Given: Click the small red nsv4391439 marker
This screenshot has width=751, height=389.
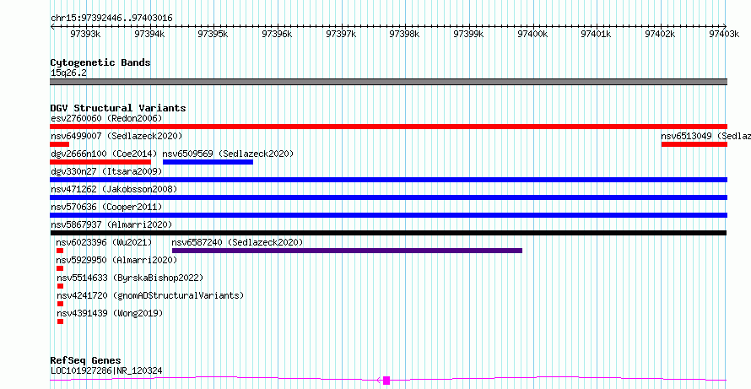Looking at the screenshot, I should [61, 321].
